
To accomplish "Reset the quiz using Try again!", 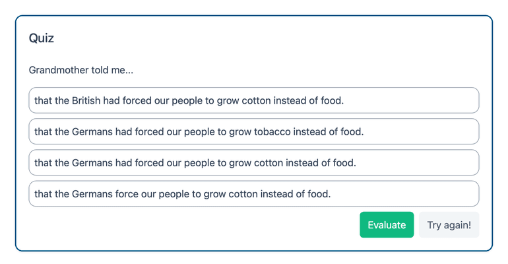I will pos(449,225).
